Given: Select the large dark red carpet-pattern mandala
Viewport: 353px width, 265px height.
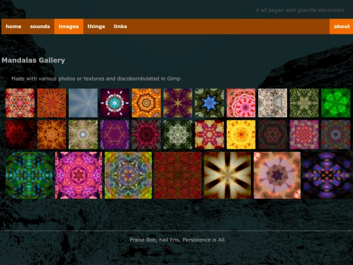Looking at the screenshot, I should pos(178,175).
